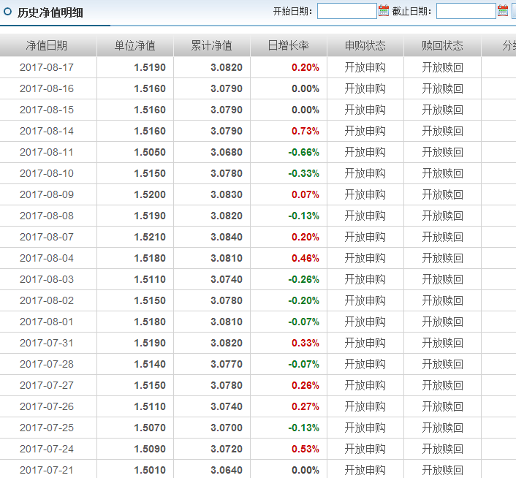
Task: Select date cell 2017-08-09
Action: click(x=47, y=194)
